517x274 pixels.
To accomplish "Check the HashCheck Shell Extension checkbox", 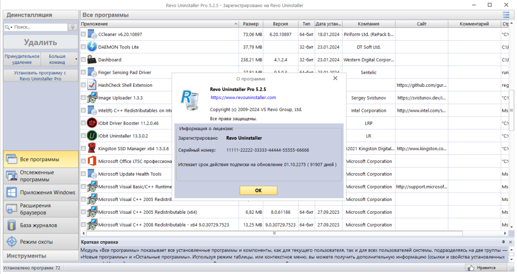I will click(84, 85).
